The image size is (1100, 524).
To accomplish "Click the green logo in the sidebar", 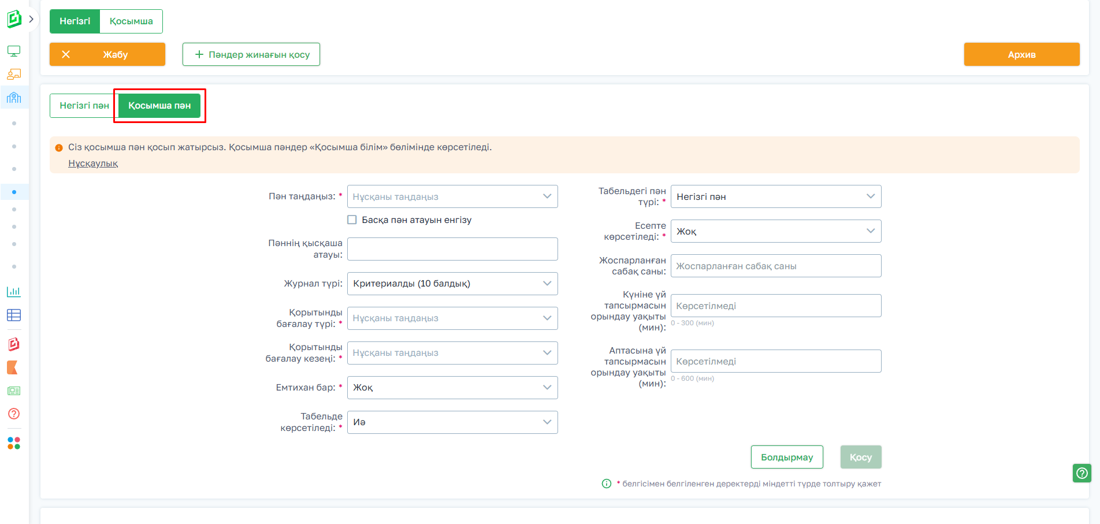I will click(x=14, y=19).
